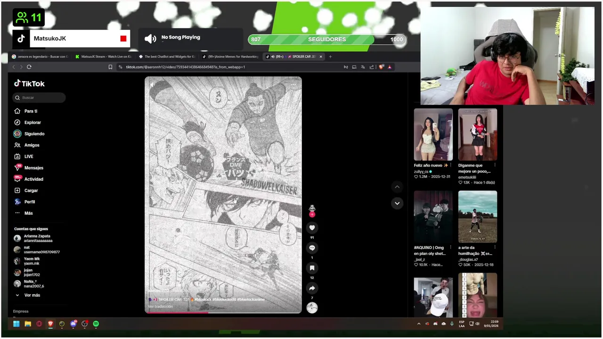Viewport: 603px width, 339px height.
Task: Open NaNa_ nana2007_6 account
Action: [29, 283]
